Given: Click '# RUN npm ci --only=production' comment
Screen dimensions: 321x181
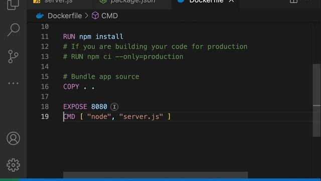Looking at the screenshot, I should 123,57.
